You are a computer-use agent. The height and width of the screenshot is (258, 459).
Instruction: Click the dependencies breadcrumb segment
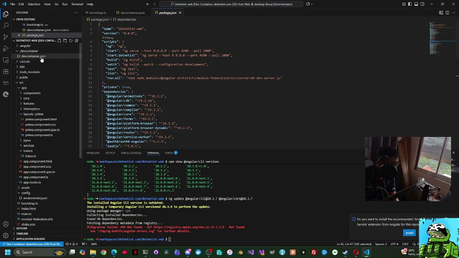click(x=124, y=19)
